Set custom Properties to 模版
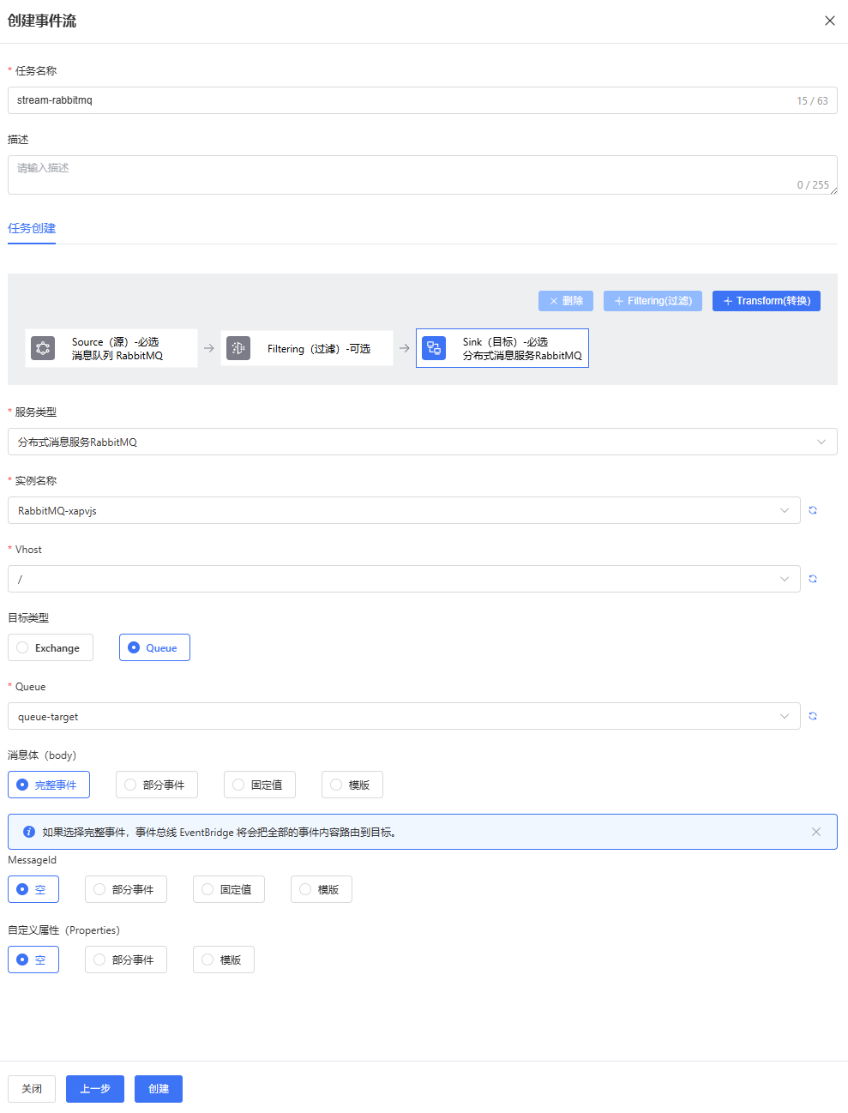The height and width of the screenshot is (1113, 848). coord(224,960)
